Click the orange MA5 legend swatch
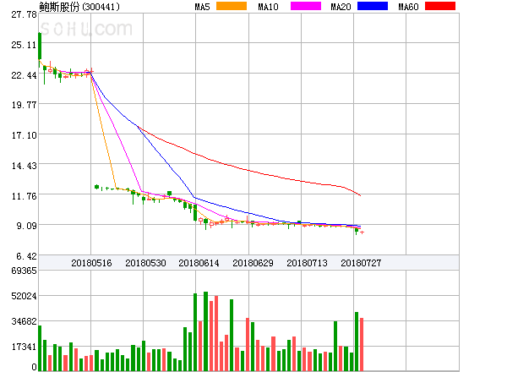 [232, 6]
